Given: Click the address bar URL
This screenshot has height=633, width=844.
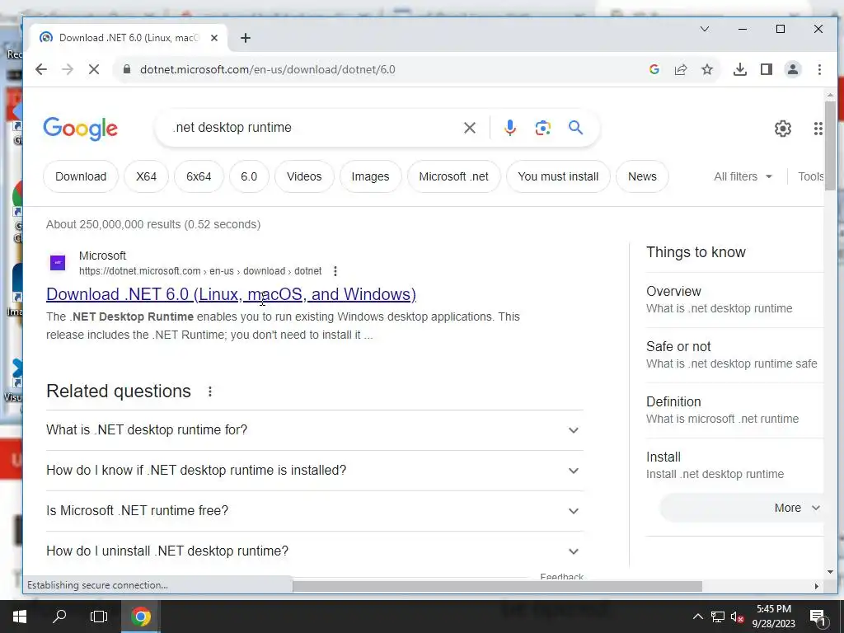Looking at the screenshot, I should click(268, 69).
